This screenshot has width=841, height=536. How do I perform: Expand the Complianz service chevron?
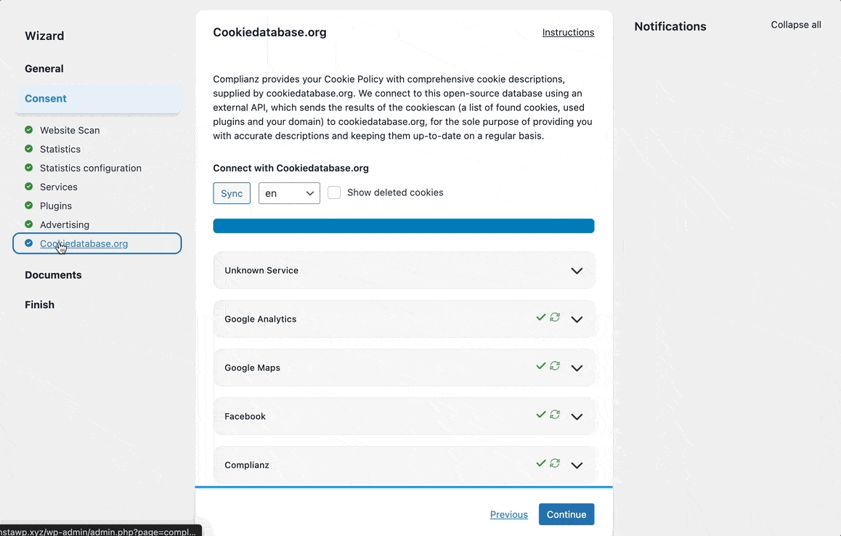tap(577, 465)
